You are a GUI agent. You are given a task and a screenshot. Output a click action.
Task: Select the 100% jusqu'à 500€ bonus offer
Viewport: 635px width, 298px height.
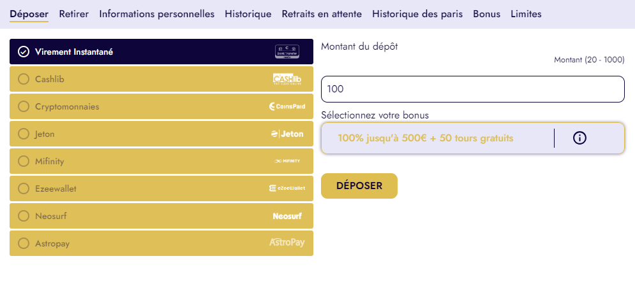tap(426, 138)
